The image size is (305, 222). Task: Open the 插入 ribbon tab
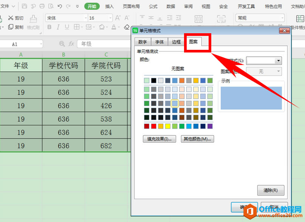[x=109, y=6]
